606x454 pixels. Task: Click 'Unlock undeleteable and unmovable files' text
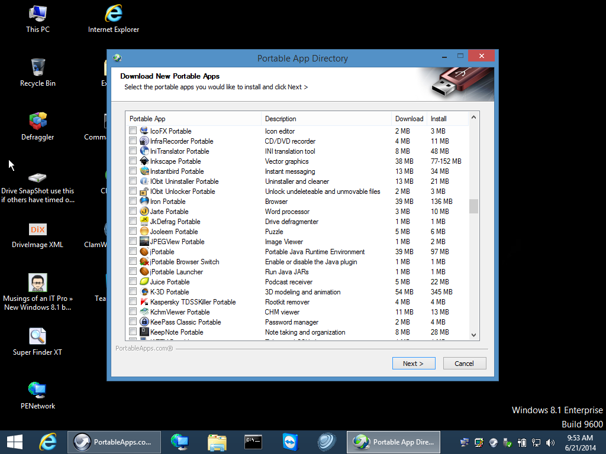pyautogui.click(x=323, y=192)
